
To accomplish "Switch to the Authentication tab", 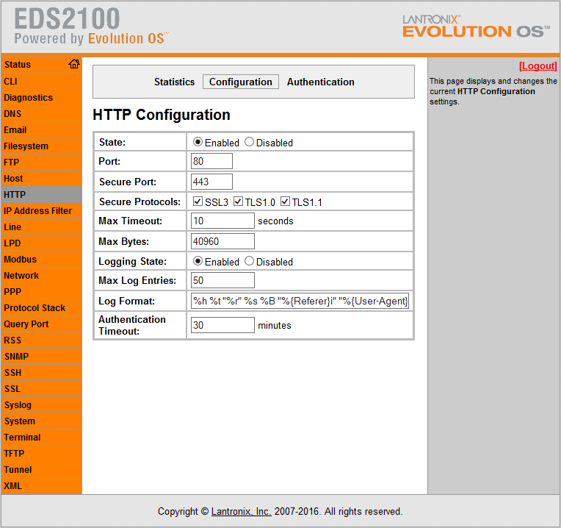I will click(321, 82).
